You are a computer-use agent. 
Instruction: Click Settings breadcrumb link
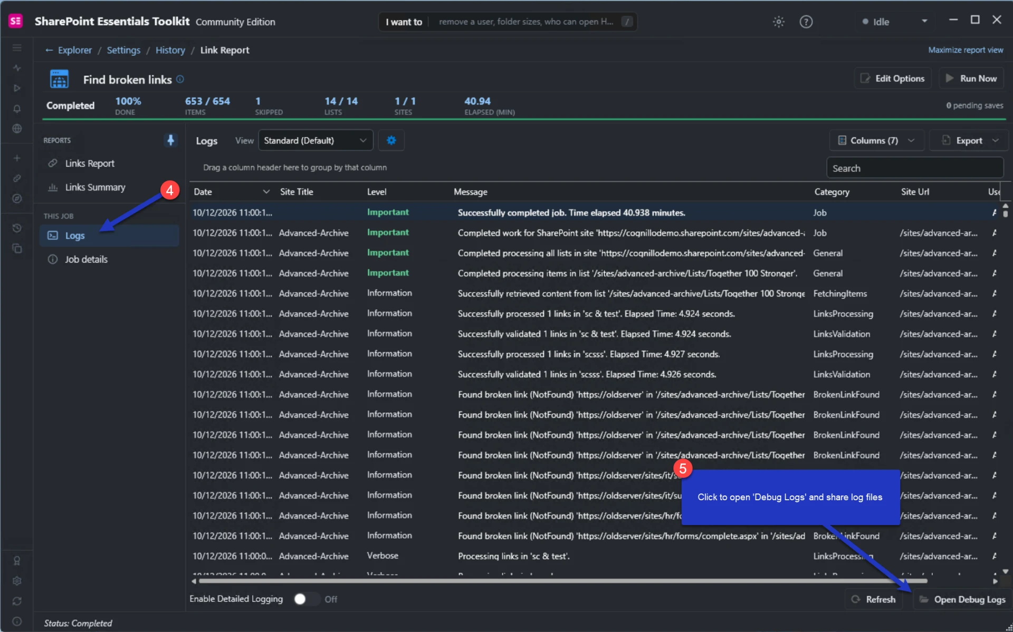123,50
